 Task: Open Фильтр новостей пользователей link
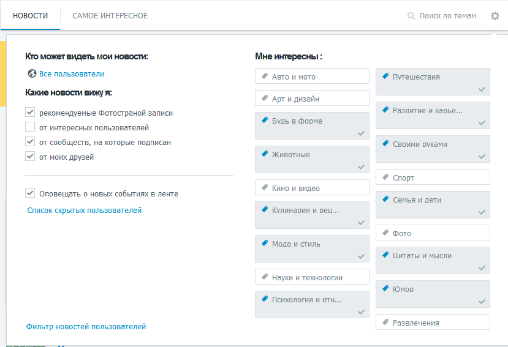pos(86,327)
